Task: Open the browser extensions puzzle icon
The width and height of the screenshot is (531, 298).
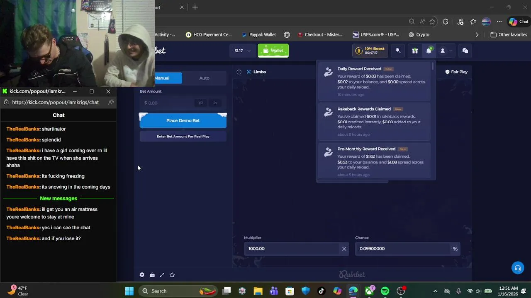Action: [x=446, y=22]
